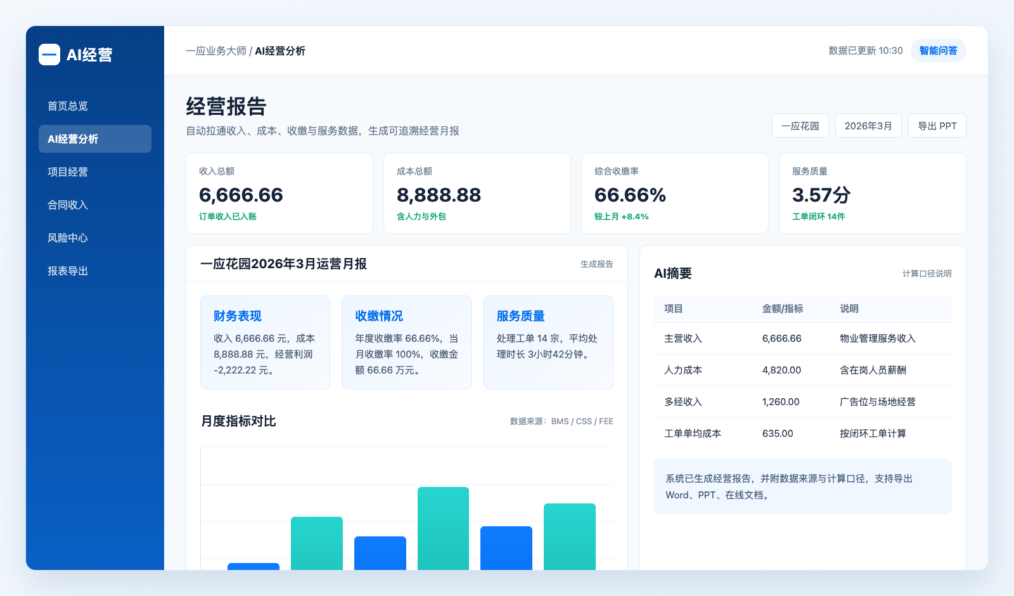Click 含人力与外包 note
This screenshot has width=1014, height=596.
click(x=421, y=216)
